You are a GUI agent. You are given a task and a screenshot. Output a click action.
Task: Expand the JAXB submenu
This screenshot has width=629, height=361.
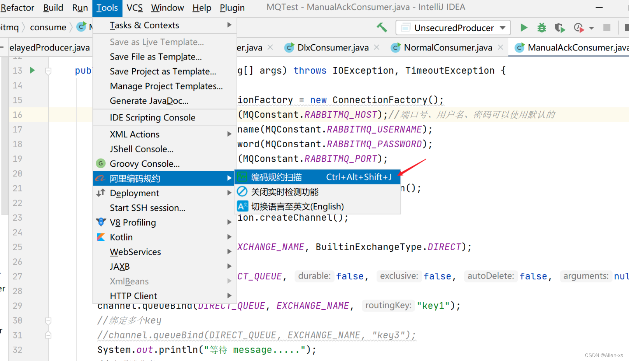pyautogui.click(x=165, y=267)
